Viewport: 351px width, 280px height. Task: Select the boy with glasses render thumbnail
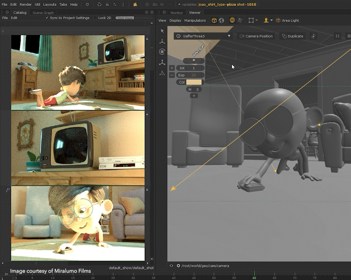(78, 223)
